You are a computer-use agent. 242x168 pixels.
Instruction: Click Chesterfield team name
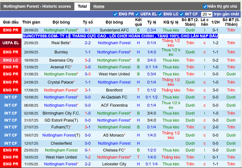[61, 143]
